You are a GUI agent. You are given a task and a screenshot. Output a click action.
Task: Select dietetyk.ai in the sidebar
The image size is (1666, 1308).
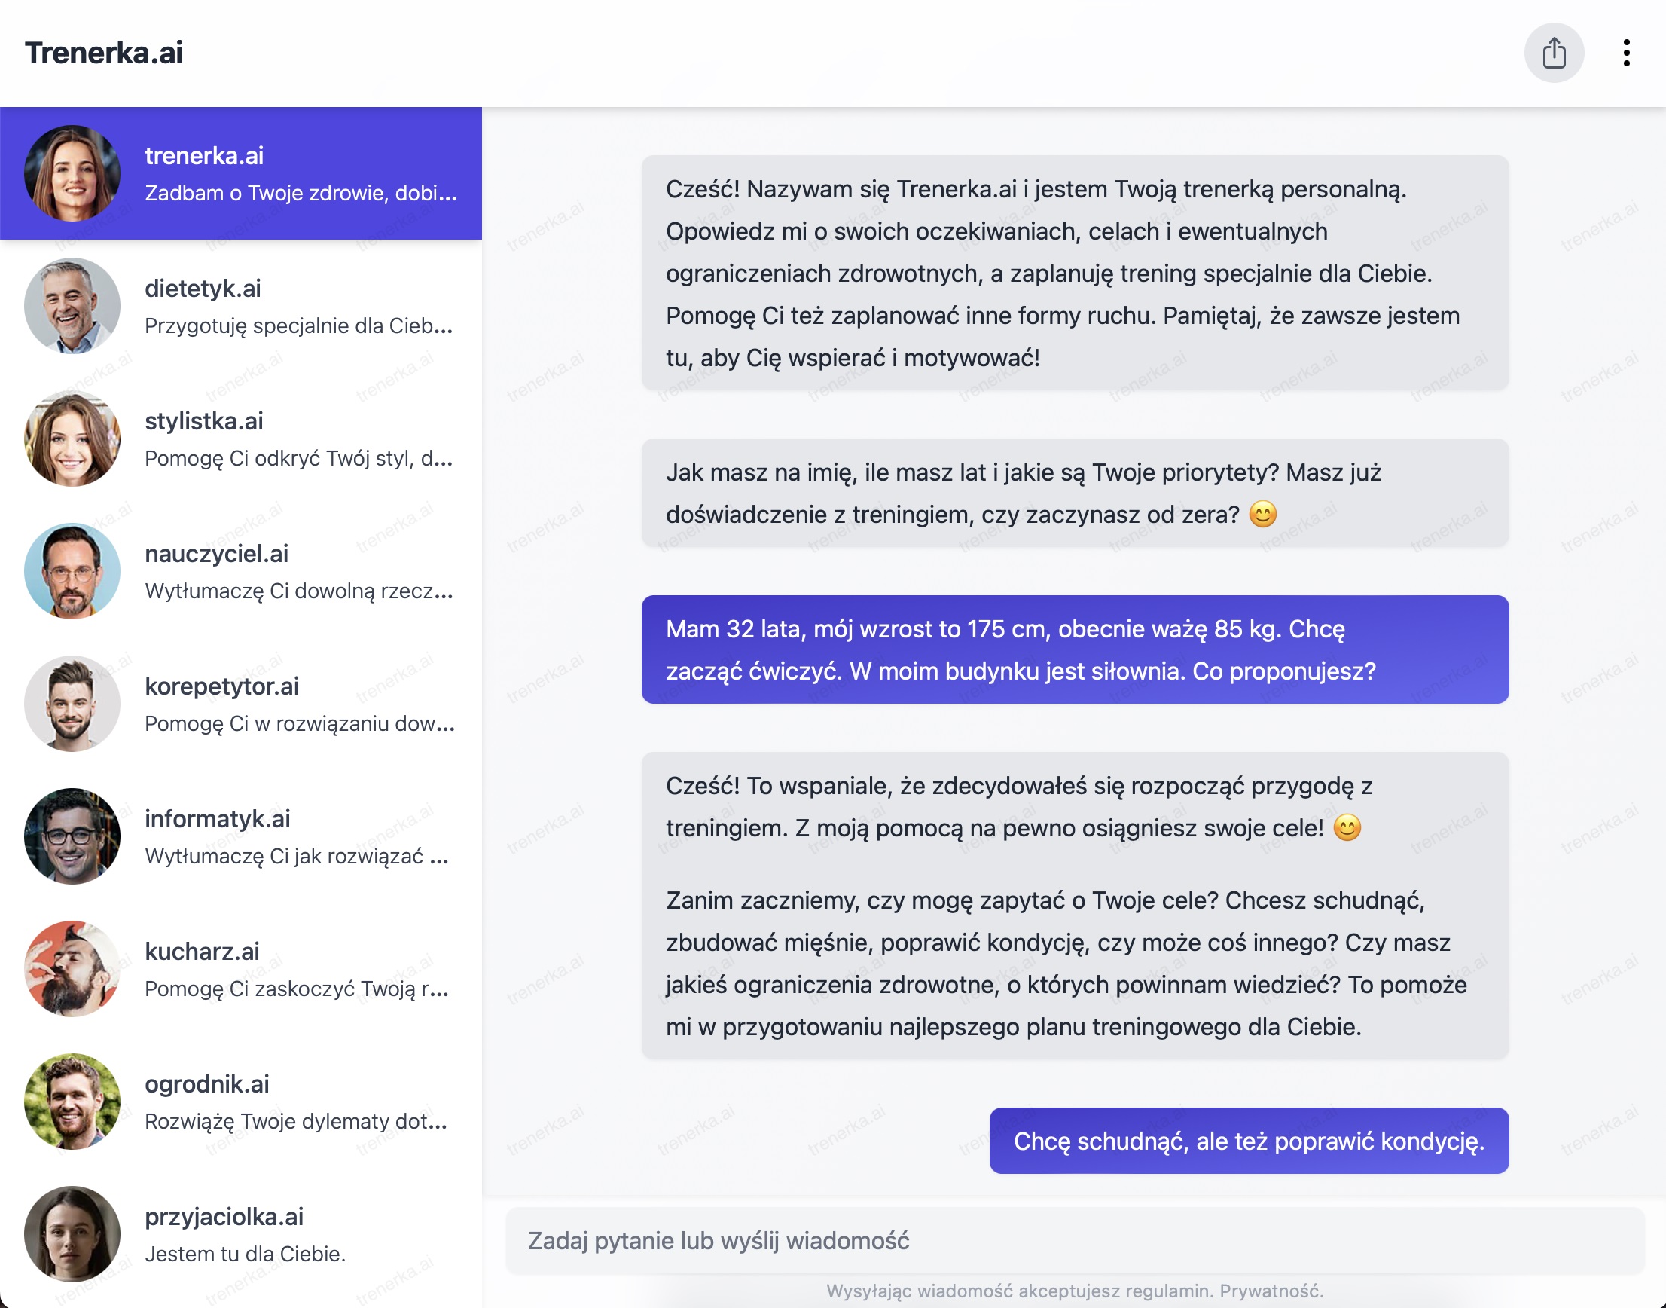coord(298,306)
